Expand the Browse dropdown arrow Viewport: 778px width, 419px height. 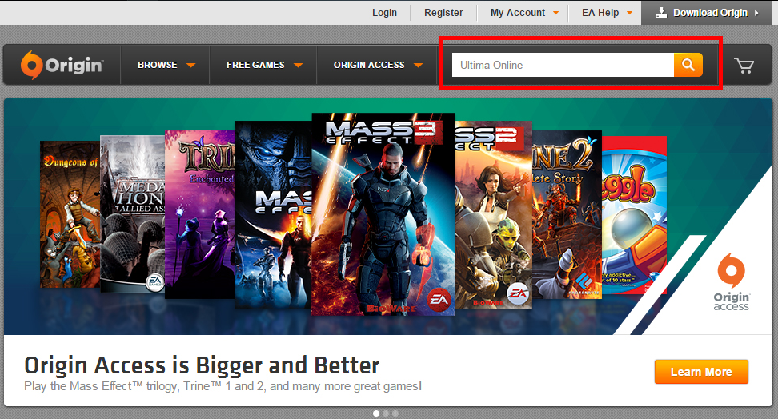coord(190,65)
